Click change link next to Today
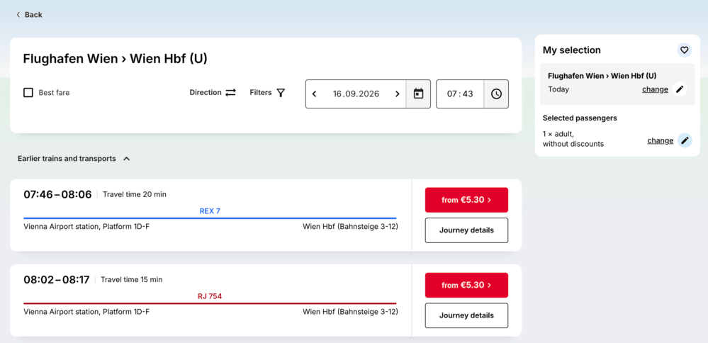 (x=655, y=89)
